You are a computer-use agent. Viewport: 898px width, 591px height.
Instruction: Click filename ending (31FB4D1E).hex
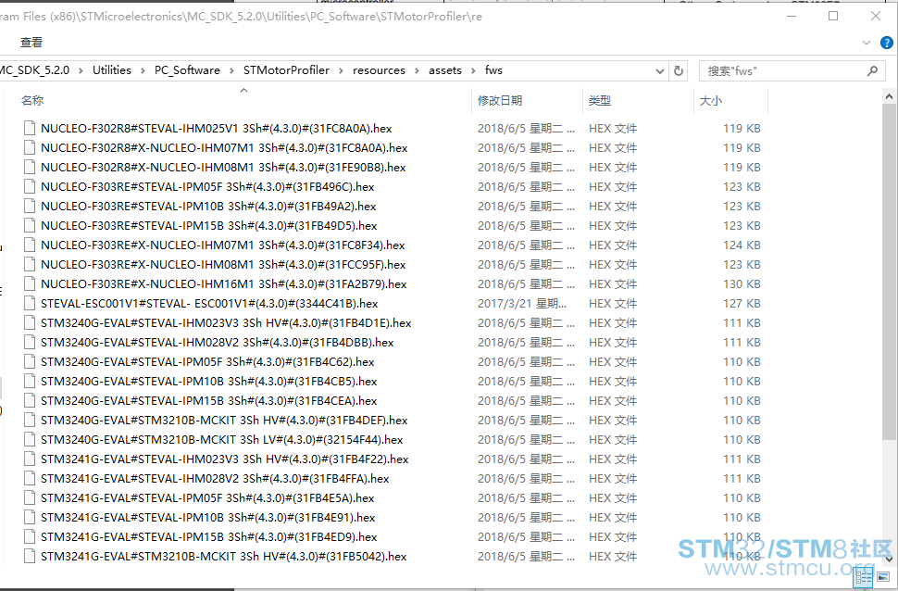(226, 322)
